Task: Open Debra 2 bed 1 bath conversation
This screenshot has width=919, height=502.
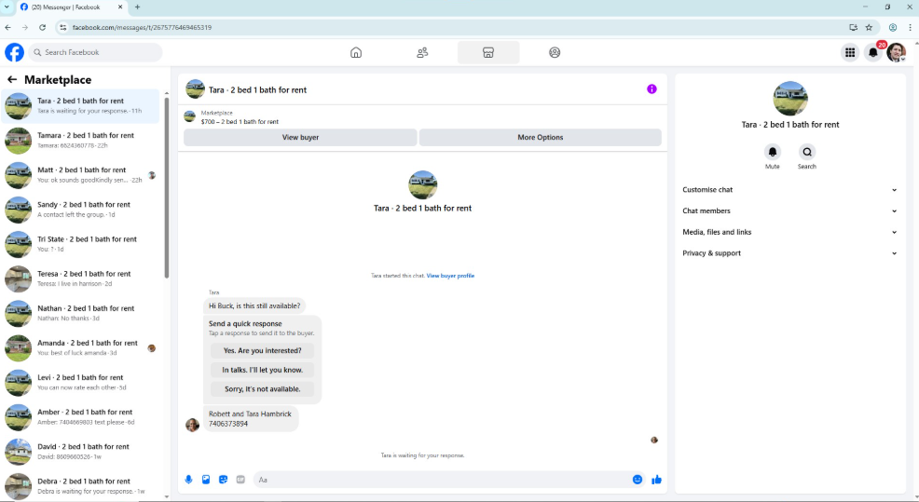Action: click(x=80, y=486)
